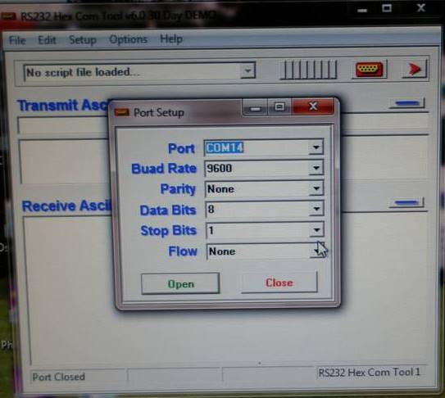Collapse the Transmit Ascii panel with blue bar button
This screenshot has height=398, width=445.
[407, 103]
